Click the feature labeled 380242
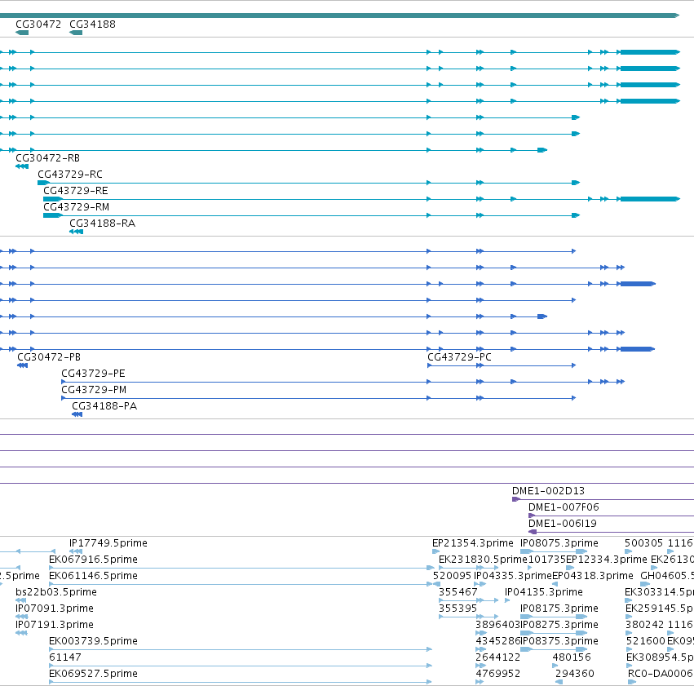The width and height of the screenshot is (694, 686). coord(645,625)
